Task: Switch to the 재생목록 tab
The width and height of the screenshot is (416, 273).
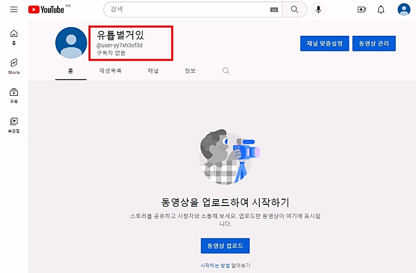Action: point(110,71)
